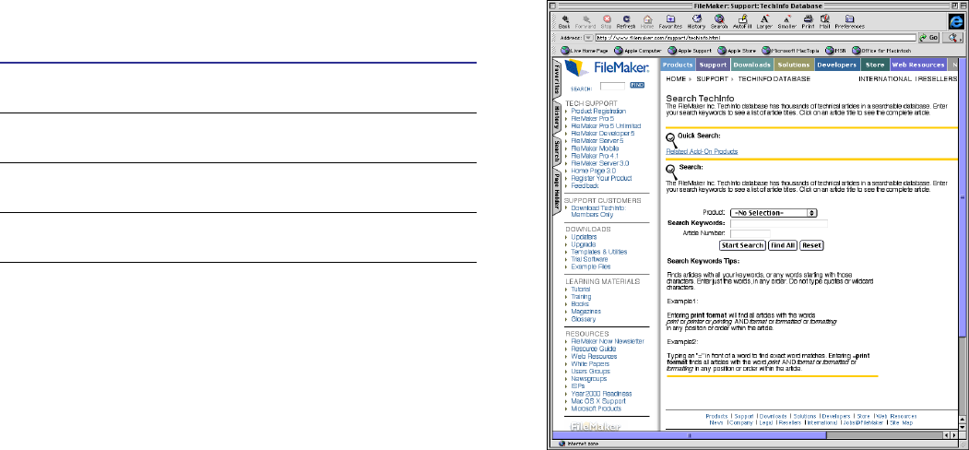Click the Go button beside address bar
Screen dimensions: 969x450
pyautogui.click(x=928, y=38)
